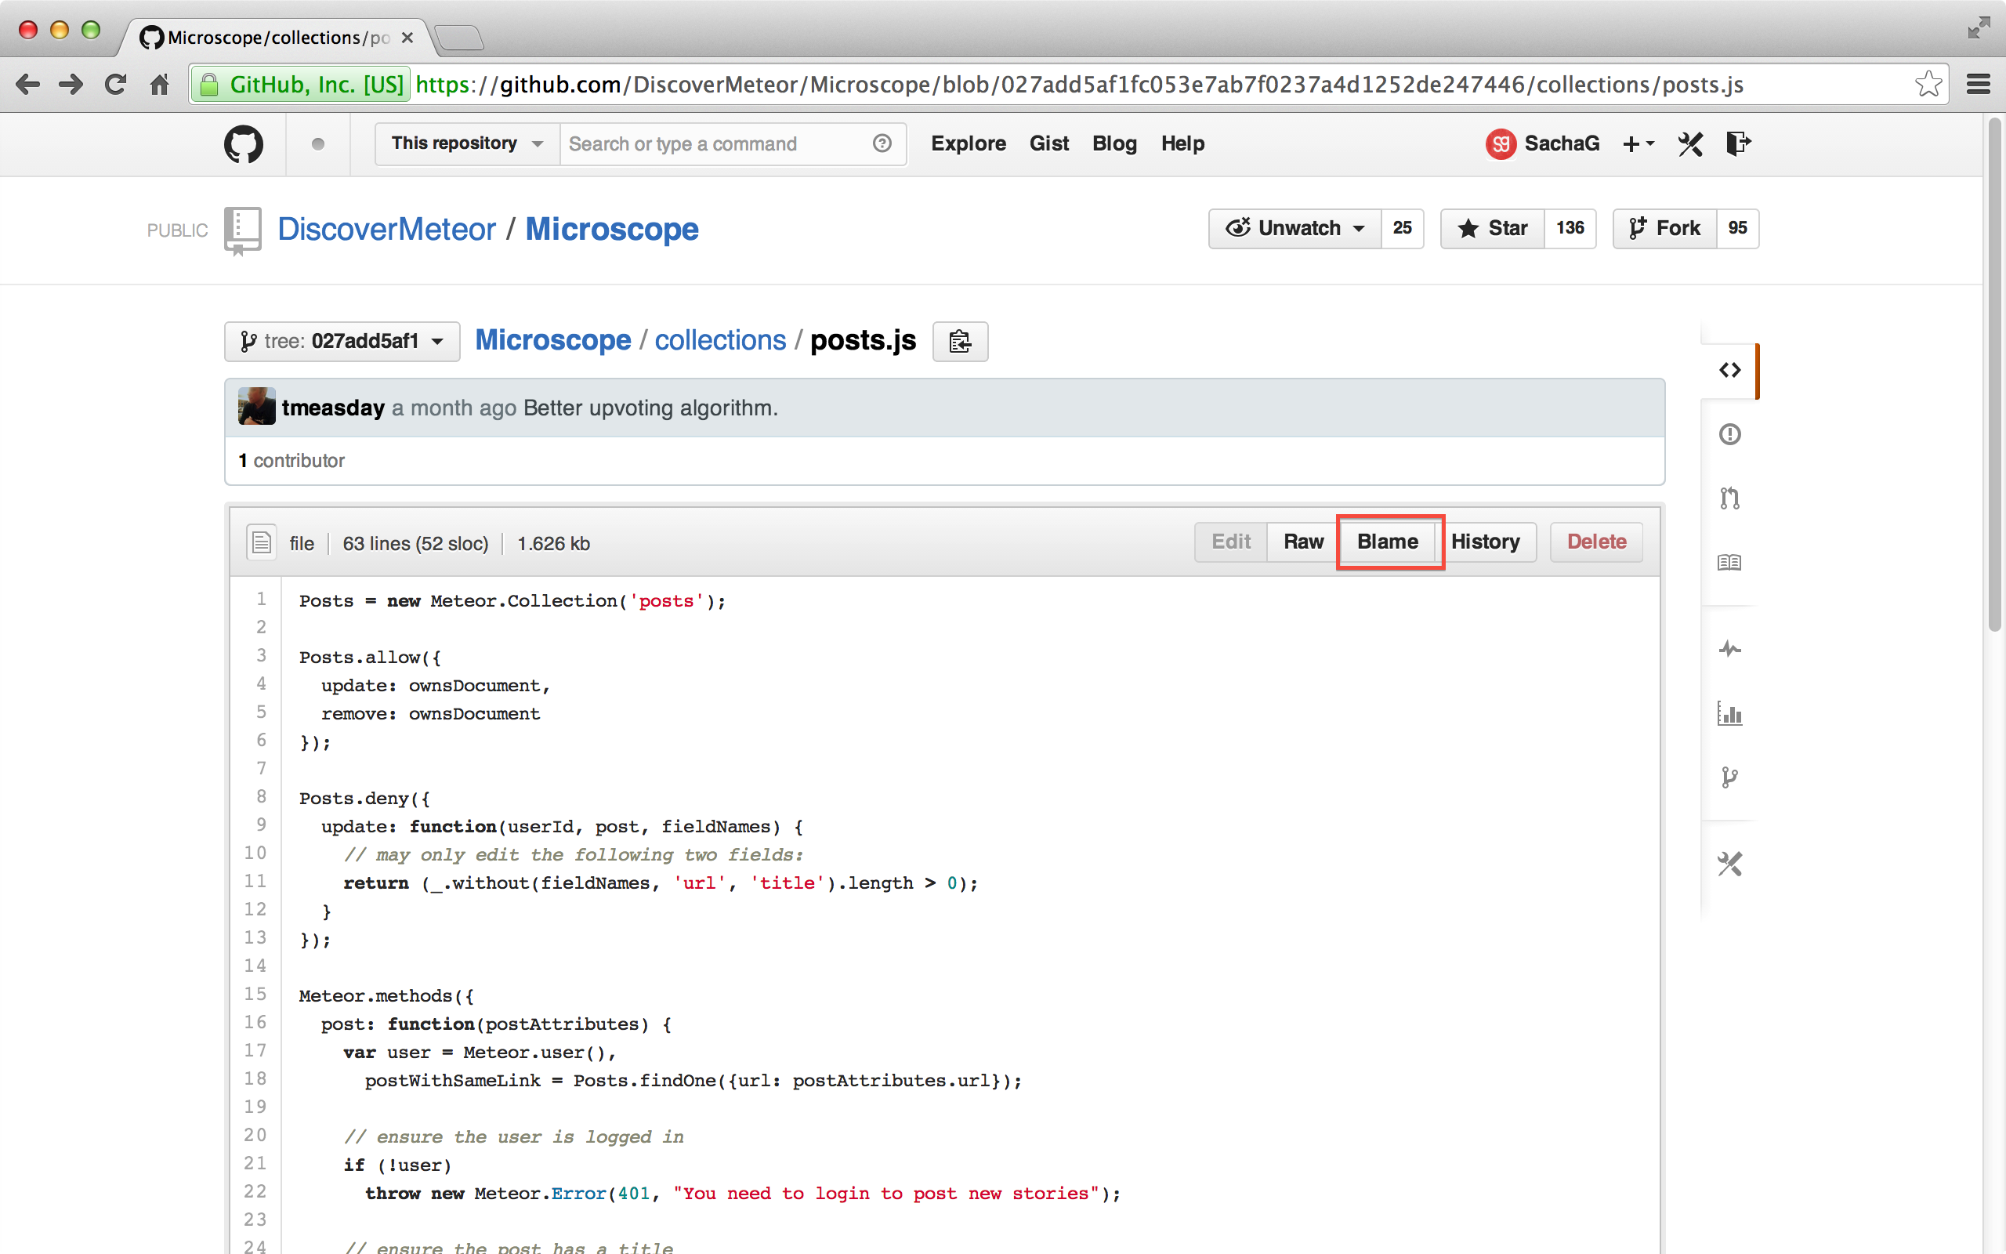The height and width of the screenshot is (1254, 2006).
Task: Click the Edit file button
Action: coord(1230,540)
